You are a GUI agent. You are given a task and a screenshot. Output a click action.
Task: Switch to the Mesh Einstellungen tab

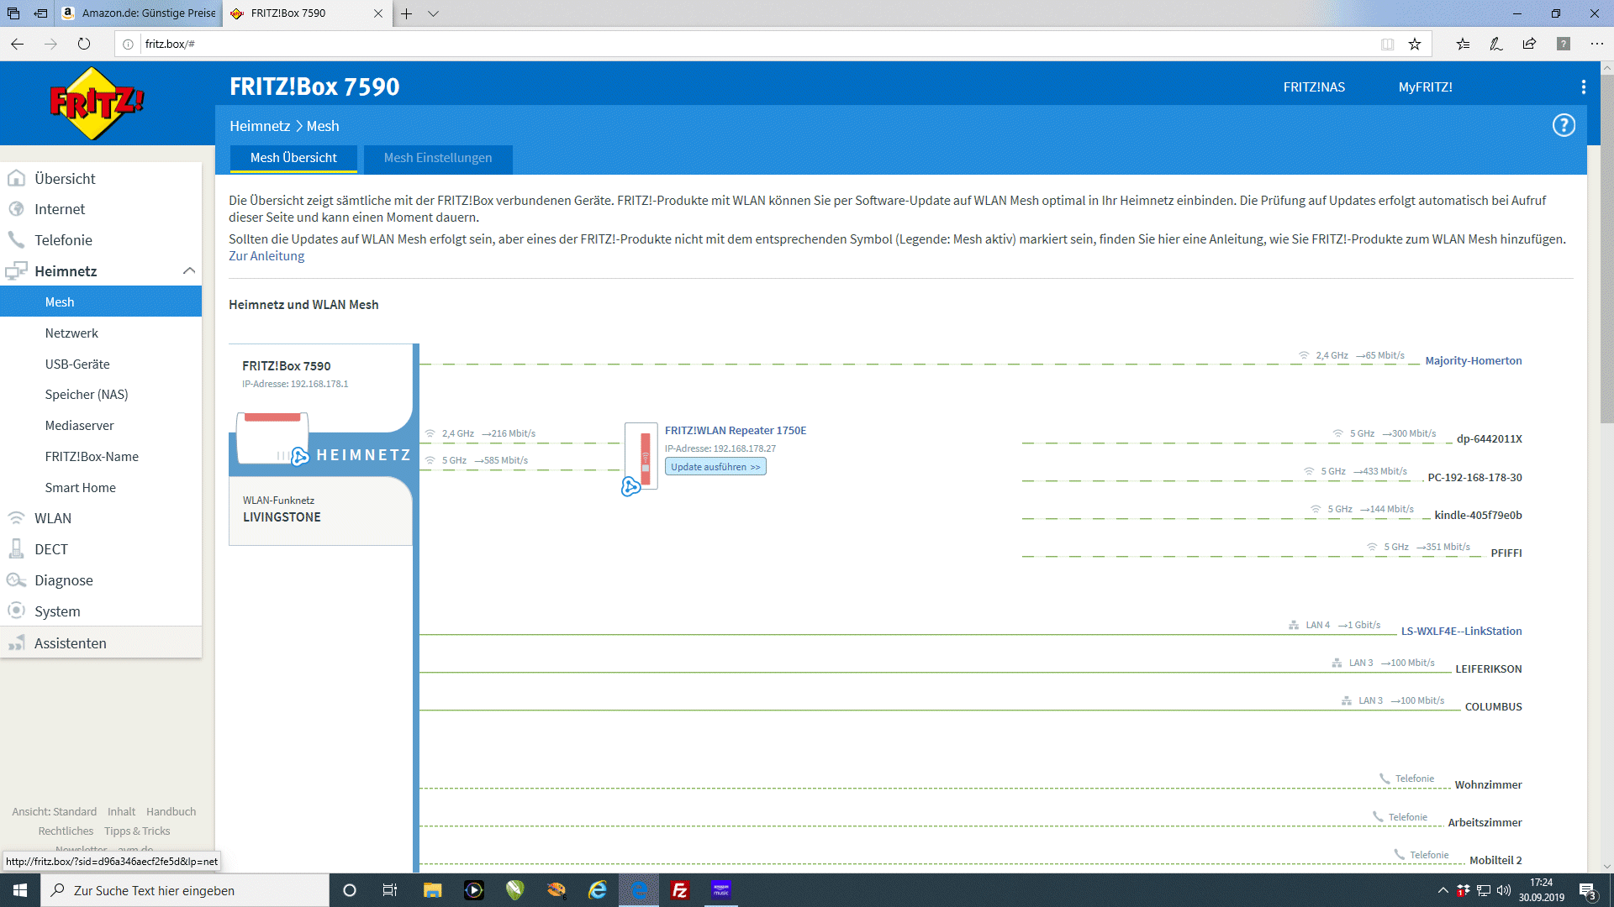[438, 159]
